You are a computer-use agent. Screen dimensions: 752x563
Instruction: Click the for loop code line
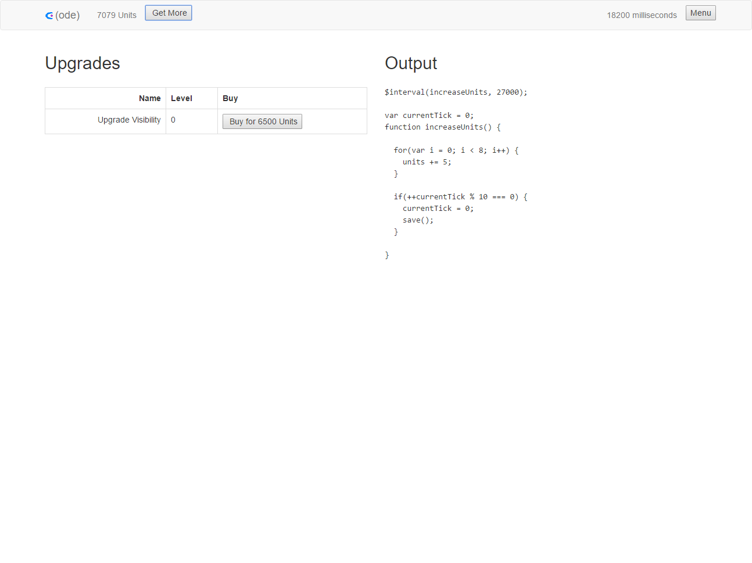[456, 150]
